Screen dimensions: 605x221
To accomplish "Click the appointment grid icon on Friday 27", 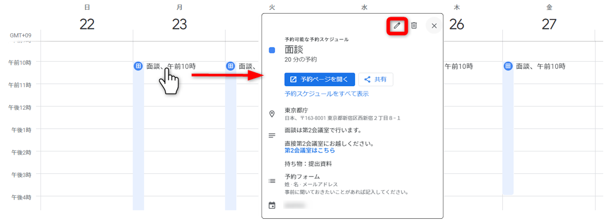I will [x=508, y=66].
